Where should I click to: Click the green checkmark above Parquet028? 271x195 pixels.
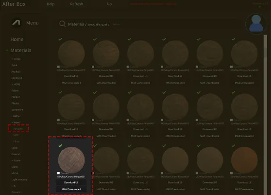point(164,92)
